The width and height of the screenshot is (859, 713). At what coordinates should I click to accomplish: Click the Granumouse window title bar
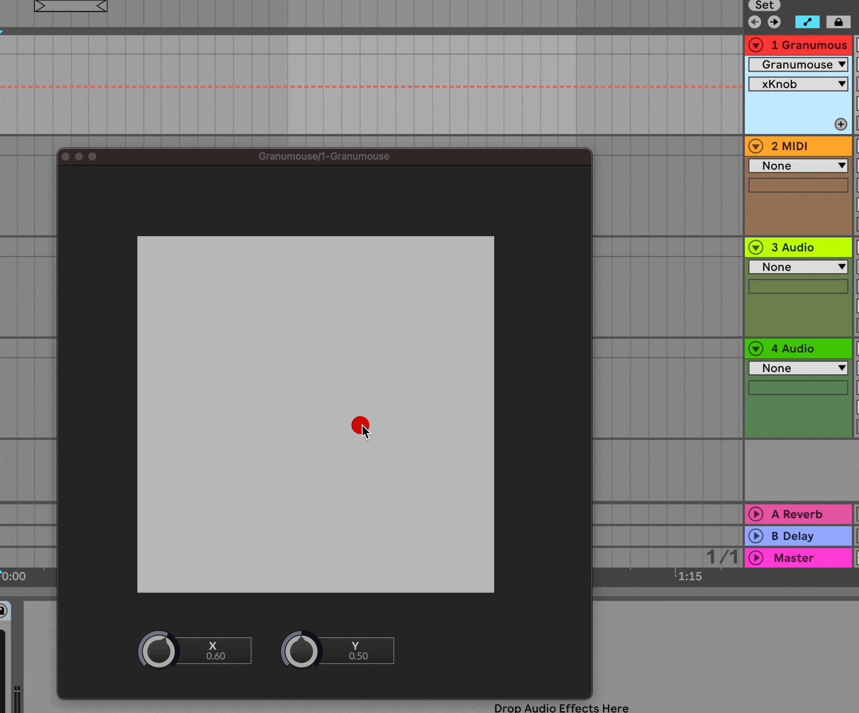coord(324,156)
